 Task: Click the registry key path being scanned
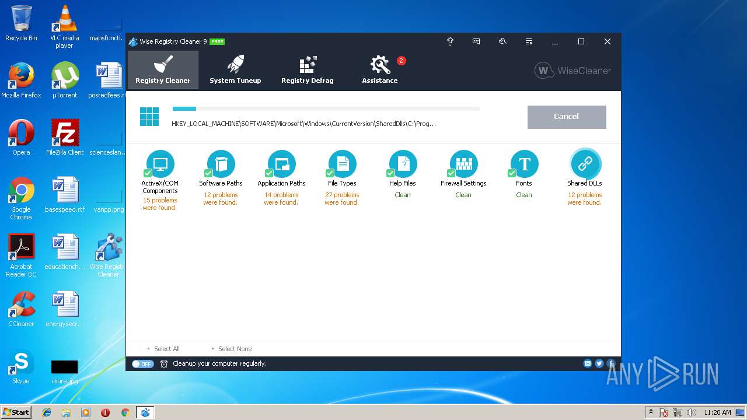(304, 124)
